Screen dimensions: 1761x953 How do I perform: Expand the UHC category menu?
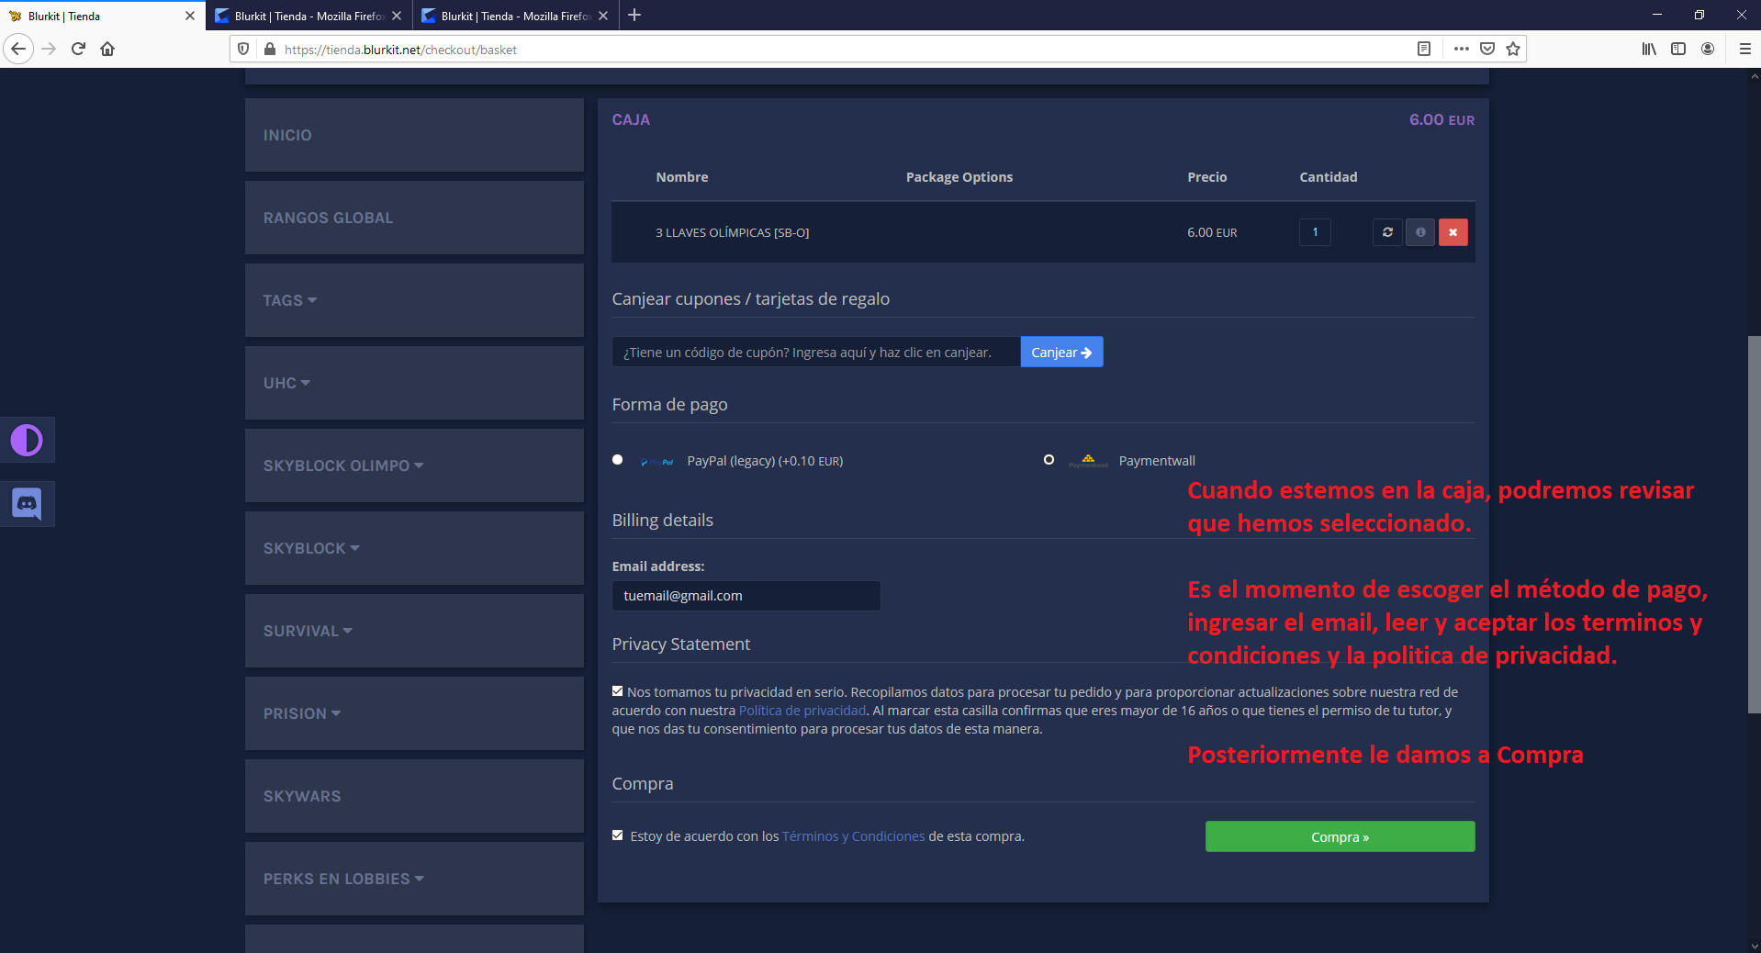(414, 383)
